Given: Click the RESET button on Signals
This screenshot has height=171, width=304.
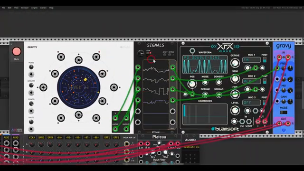Looking at the screenshot, I should (x=165, y=55).
